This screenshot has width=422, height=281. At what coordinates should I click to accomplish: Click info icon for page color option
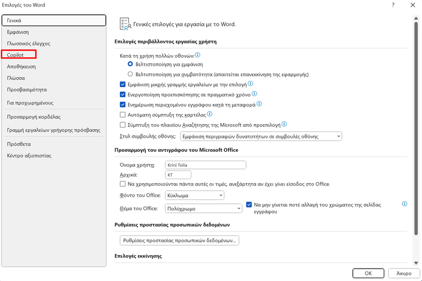point(404,205)
